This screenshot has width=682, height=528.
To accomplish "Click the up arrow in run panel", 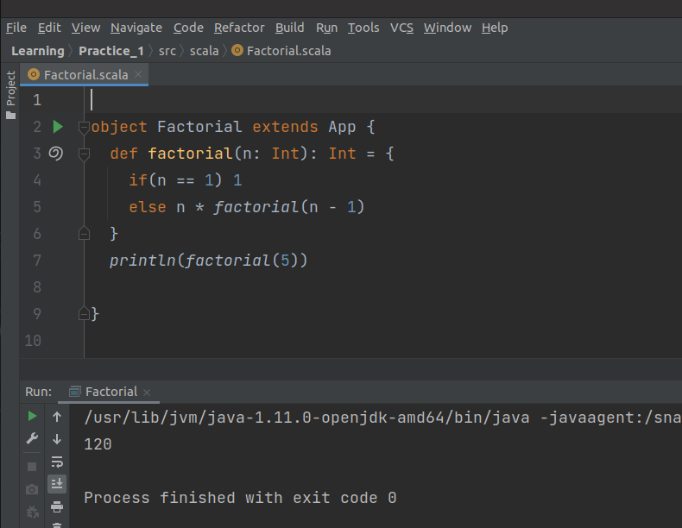I will (x=57, y=417).
